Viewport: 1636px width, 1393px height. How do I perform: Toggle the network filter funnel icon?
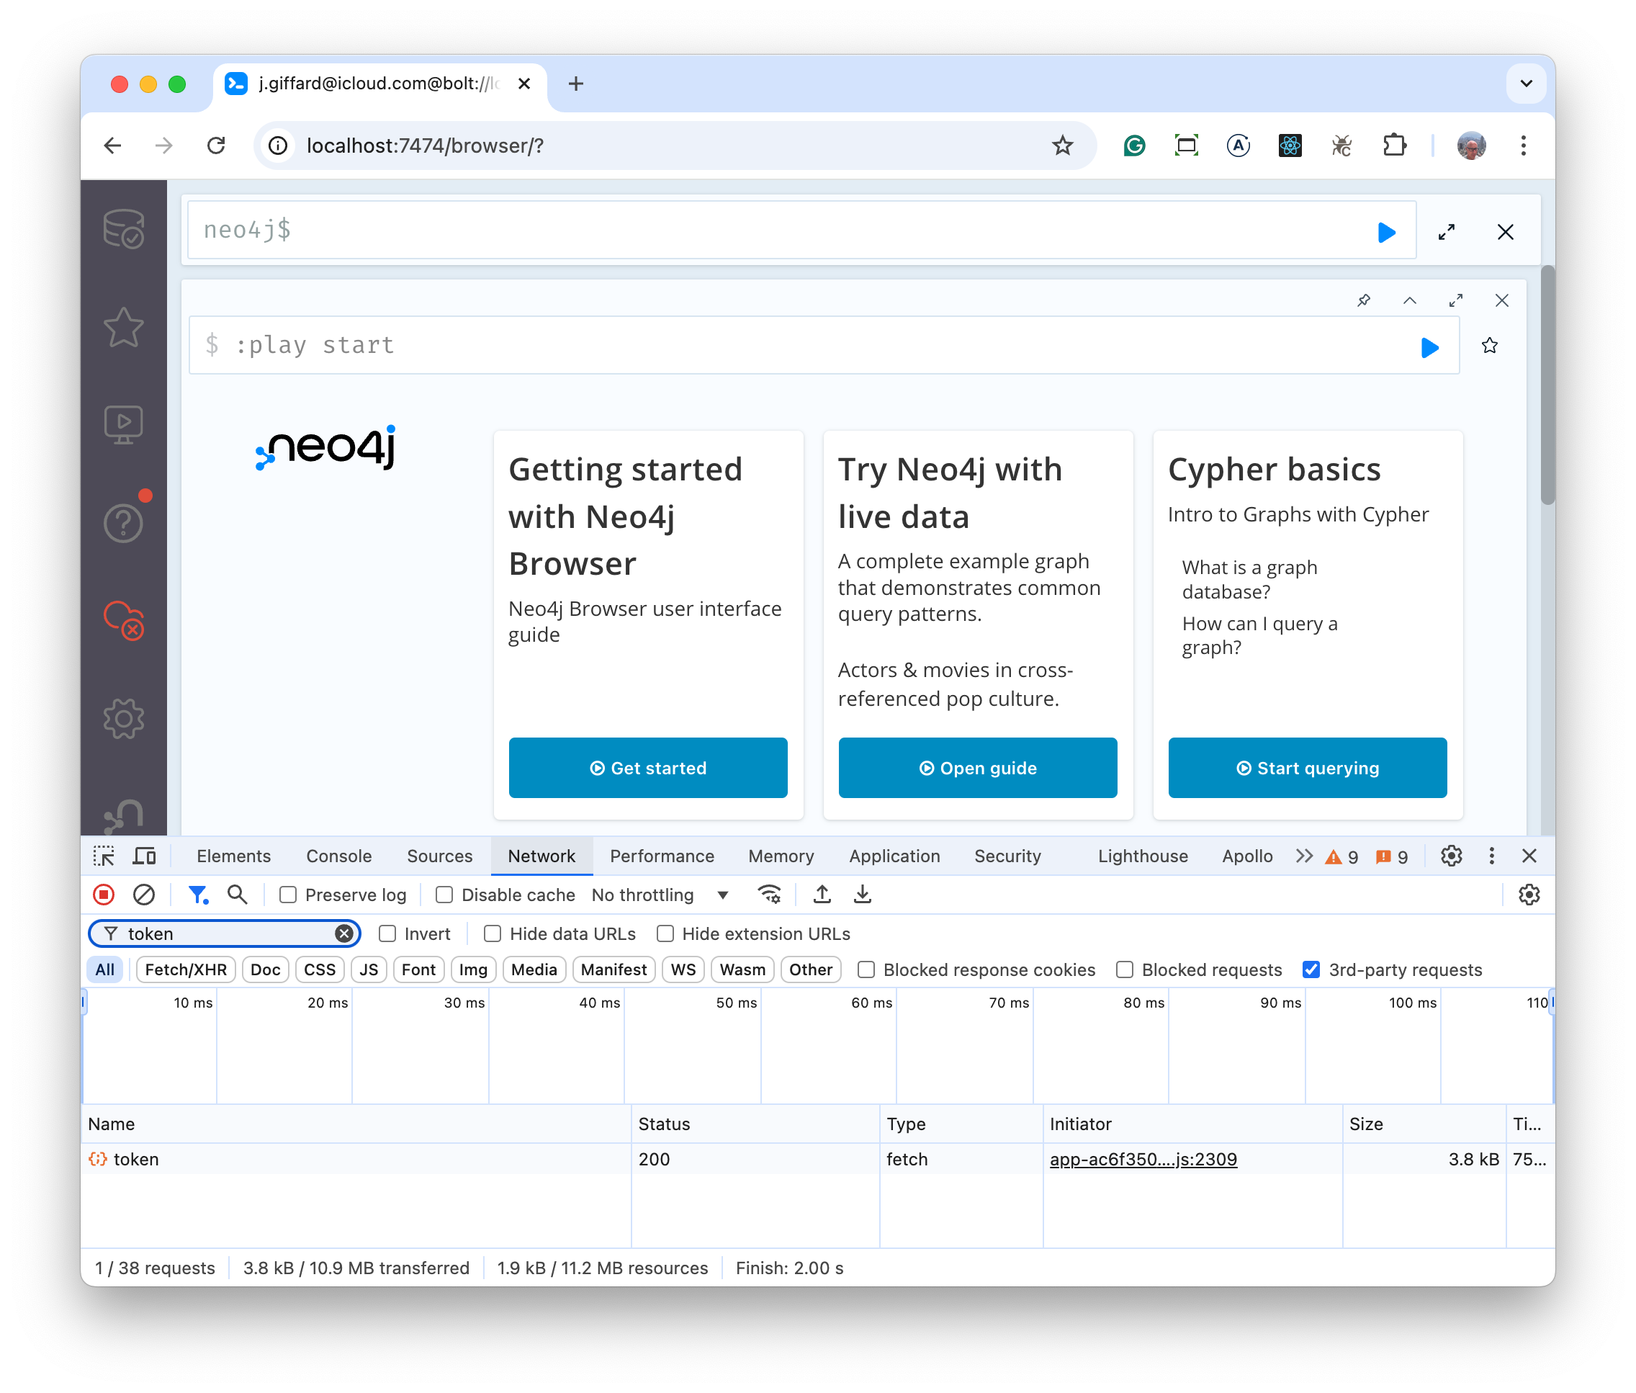coord(198,895)
